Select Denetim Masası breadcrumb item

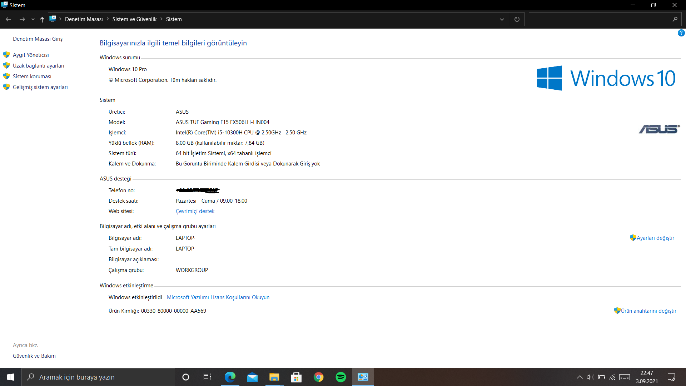84,19
